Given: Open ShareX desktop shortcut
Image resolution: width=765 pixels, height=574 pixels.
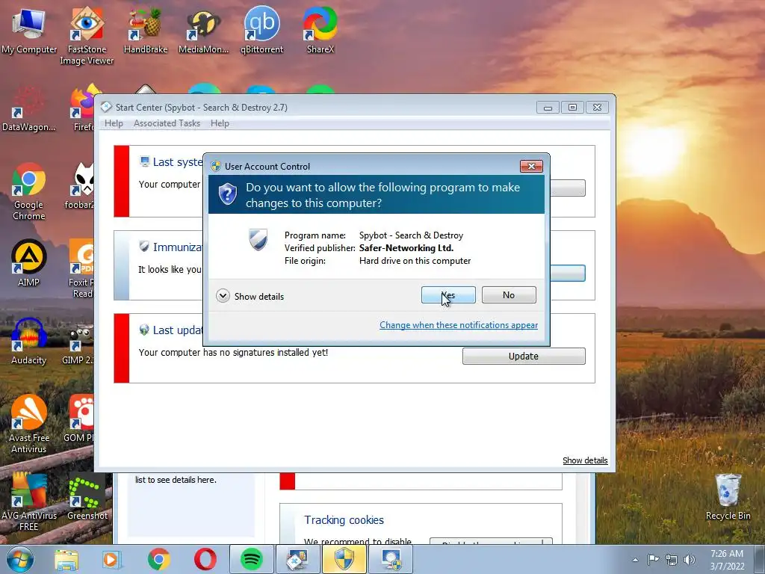Looking at the screenshot, I should (320, 31).
